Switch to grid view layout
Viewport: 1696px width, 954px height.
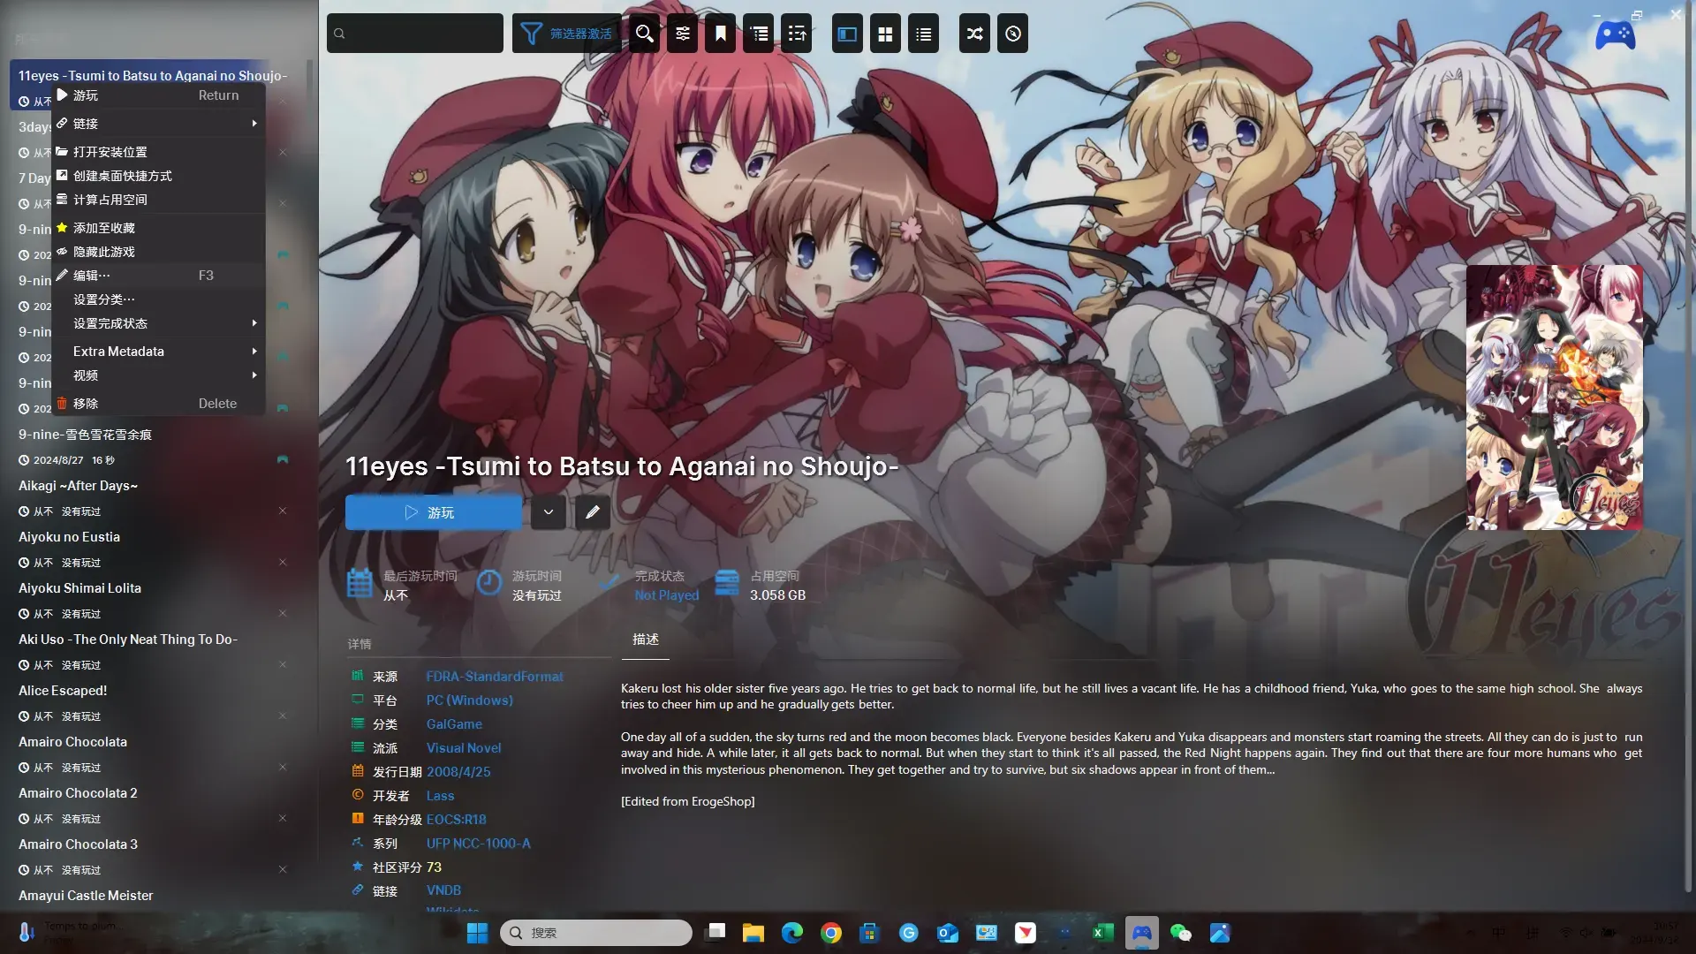pos(885,34)
